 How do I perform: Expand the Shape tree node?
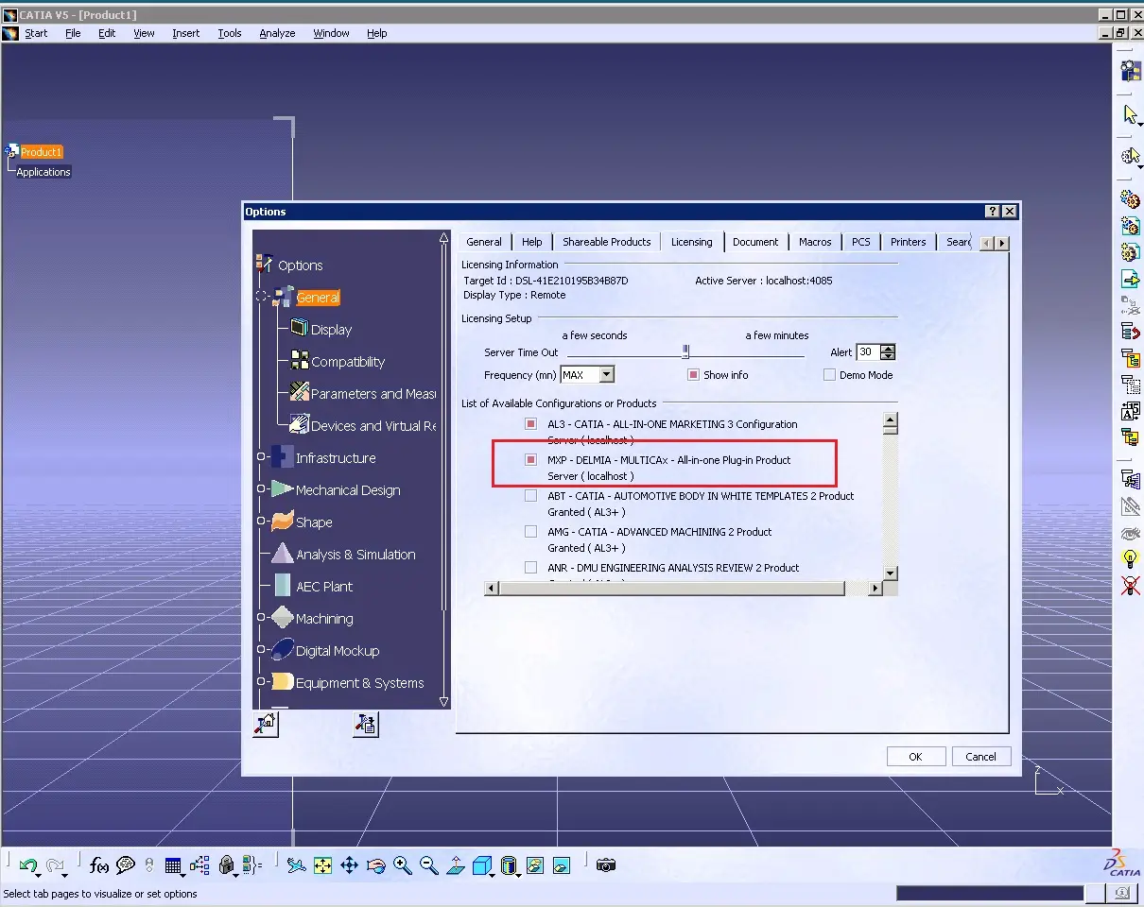pyautogui.click(x=262, y=522)
